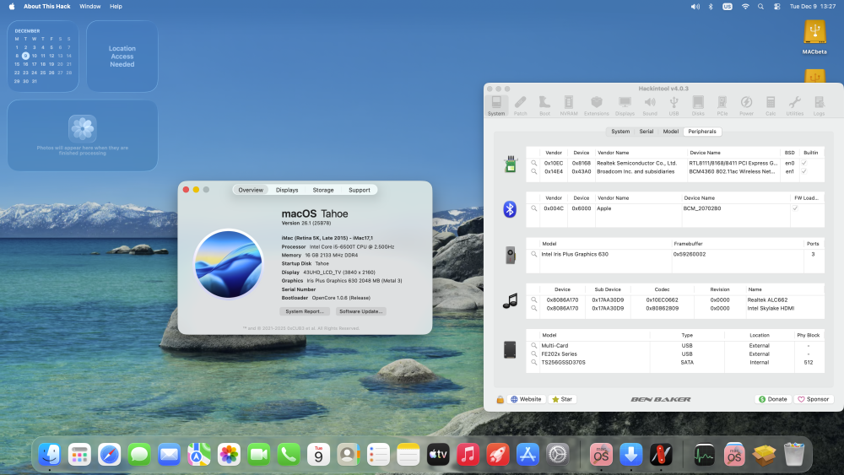
Task: Select the framebuffer value 0x59260002
Action: tap(689, 254)
